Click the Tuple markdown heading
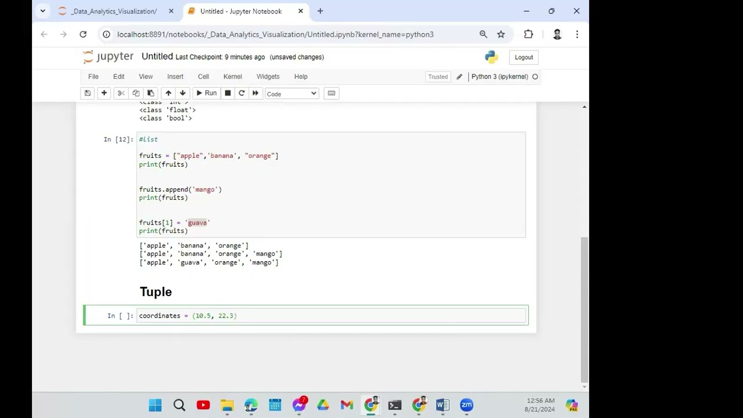 tap(156, 291)
